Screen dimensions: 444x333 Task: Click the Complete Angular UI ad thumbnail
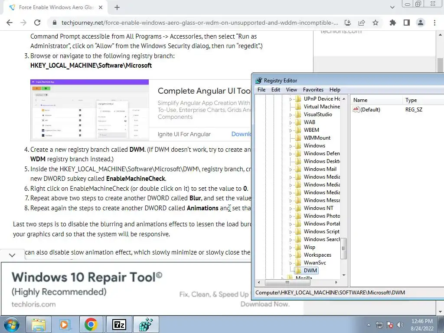click(x=89, y=110)
